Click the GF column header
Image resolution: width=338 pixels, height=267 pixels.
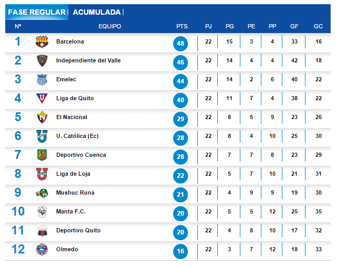tap(294, 26)
